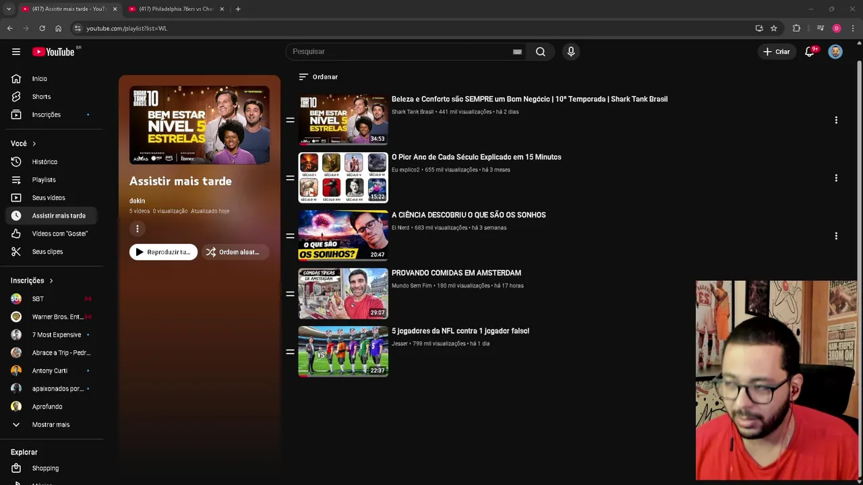Screen dimensions: 863x485
Task: Open Chrome extensions puzzle icon
Action: pyautogui.click(x=796, y=28)
